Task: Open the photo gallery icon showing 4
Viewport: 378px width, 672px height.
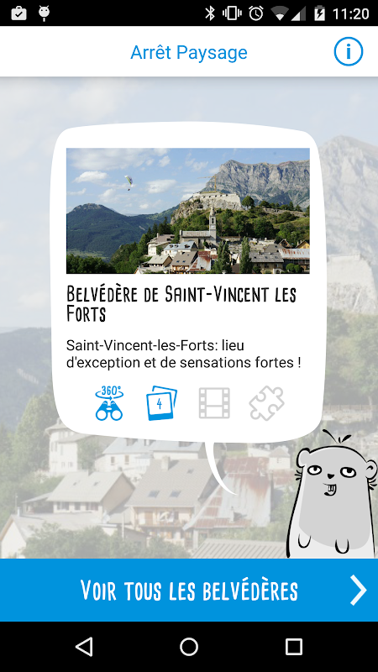Action: click(161, 403)
